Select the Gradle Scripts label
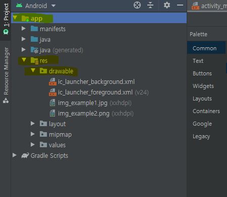 (49, 156)
